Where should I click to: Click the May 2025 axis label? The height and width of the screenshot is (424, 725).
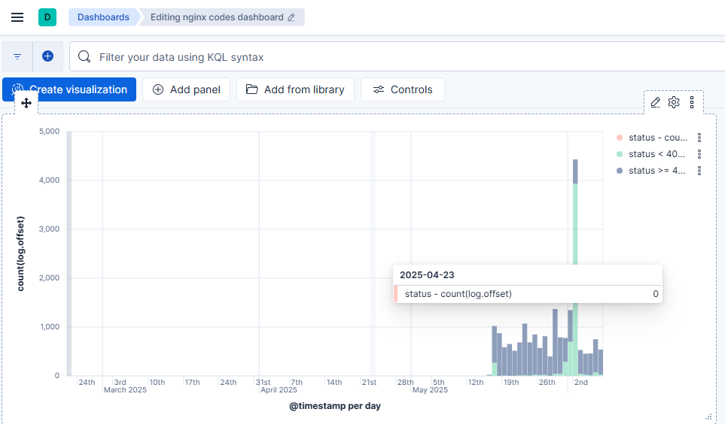pyautogui.click(x=430, y=390)
